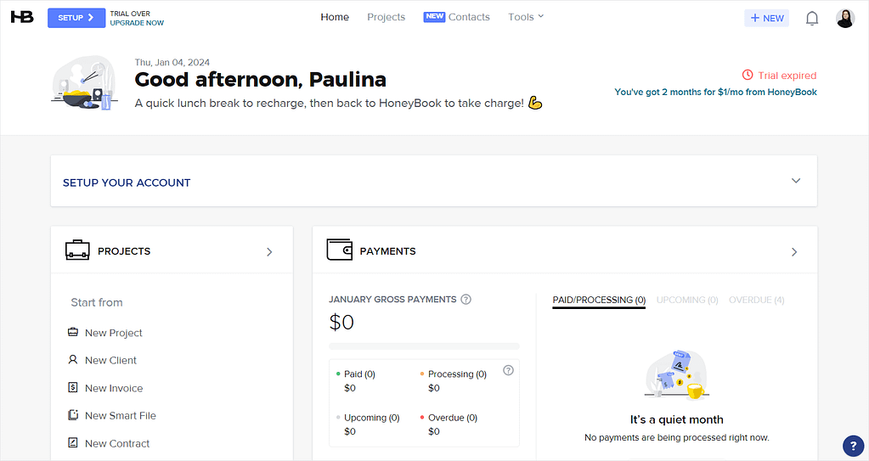Click the lunch bowl illustration
This screenshot has width=869, height=461.
coord(84,82)
